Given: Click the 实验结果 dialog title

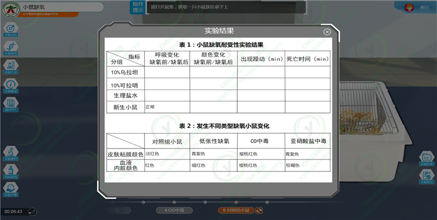Looking at the screenshot, I should (219, 31).
